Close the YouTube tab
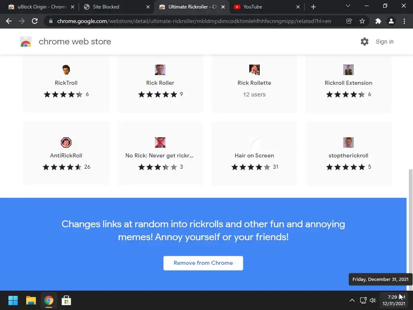413x310 pixels. pos(298,7)
